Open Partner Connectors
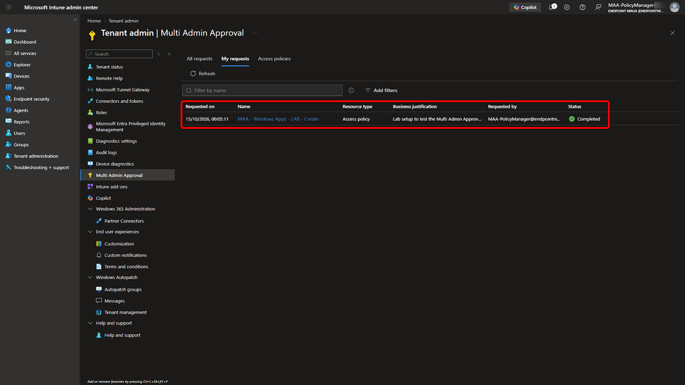685x385 pixels. point(124,221)
